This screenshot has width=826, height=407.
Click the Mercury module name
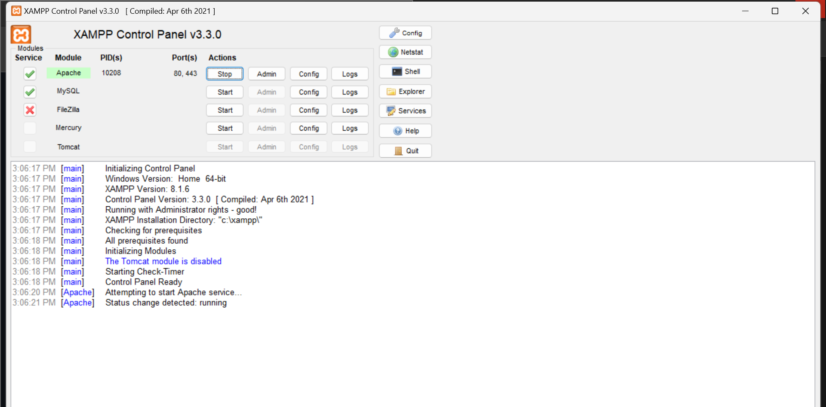pos(68,128)
